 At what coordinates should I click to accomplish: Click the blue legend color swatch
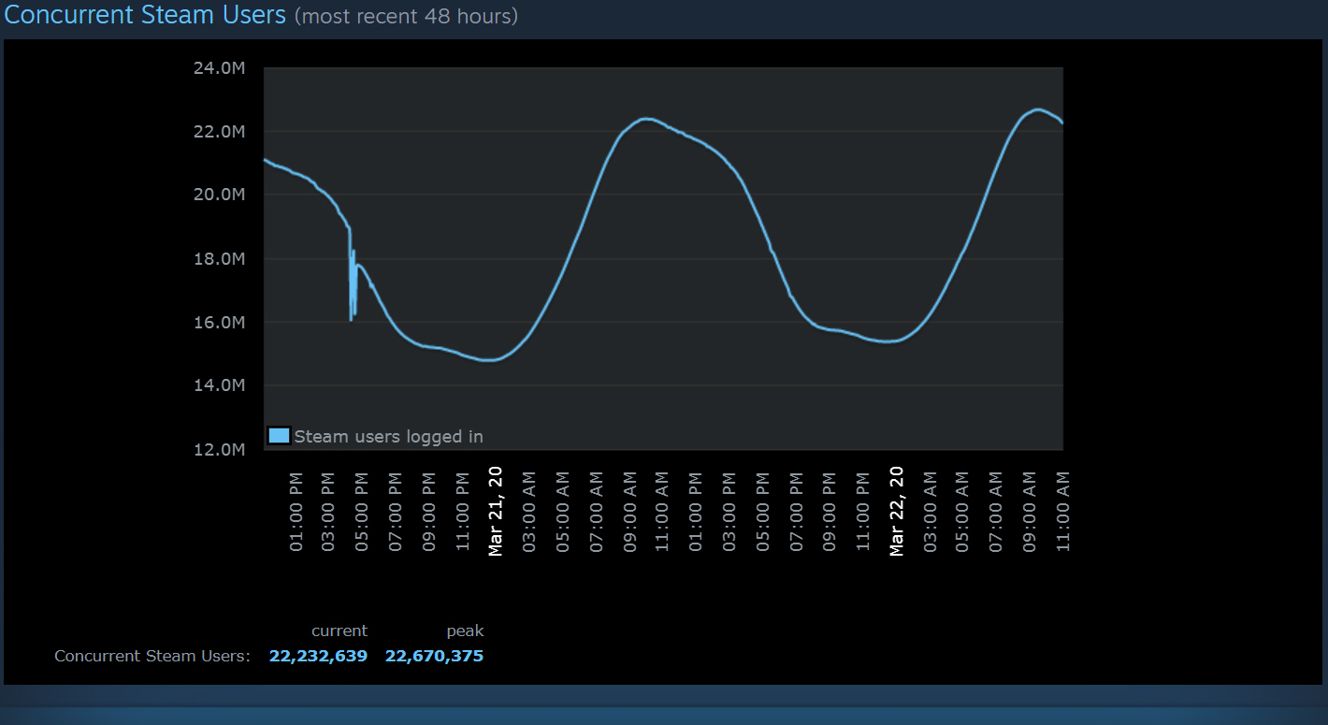click(279, 435)
